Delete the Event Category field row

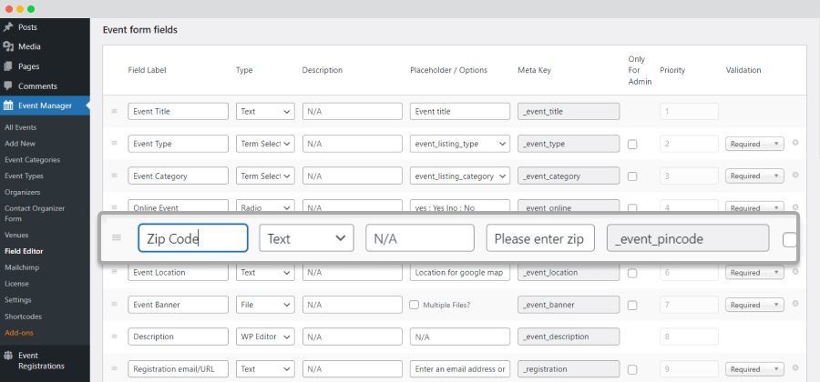(795, 175)
